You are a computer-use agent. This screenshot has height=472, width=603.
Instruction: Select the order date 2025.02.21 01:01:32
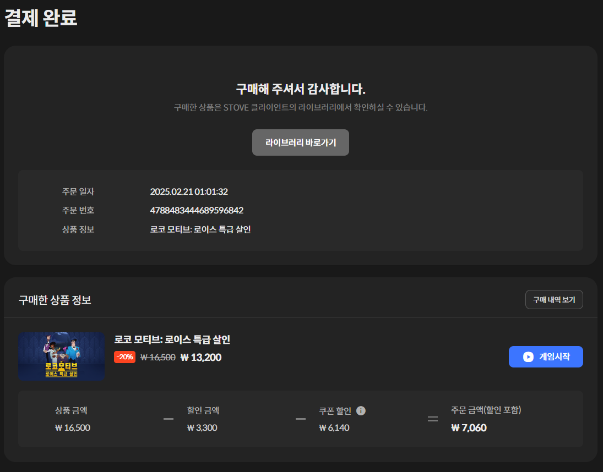(x=189, y=191)
